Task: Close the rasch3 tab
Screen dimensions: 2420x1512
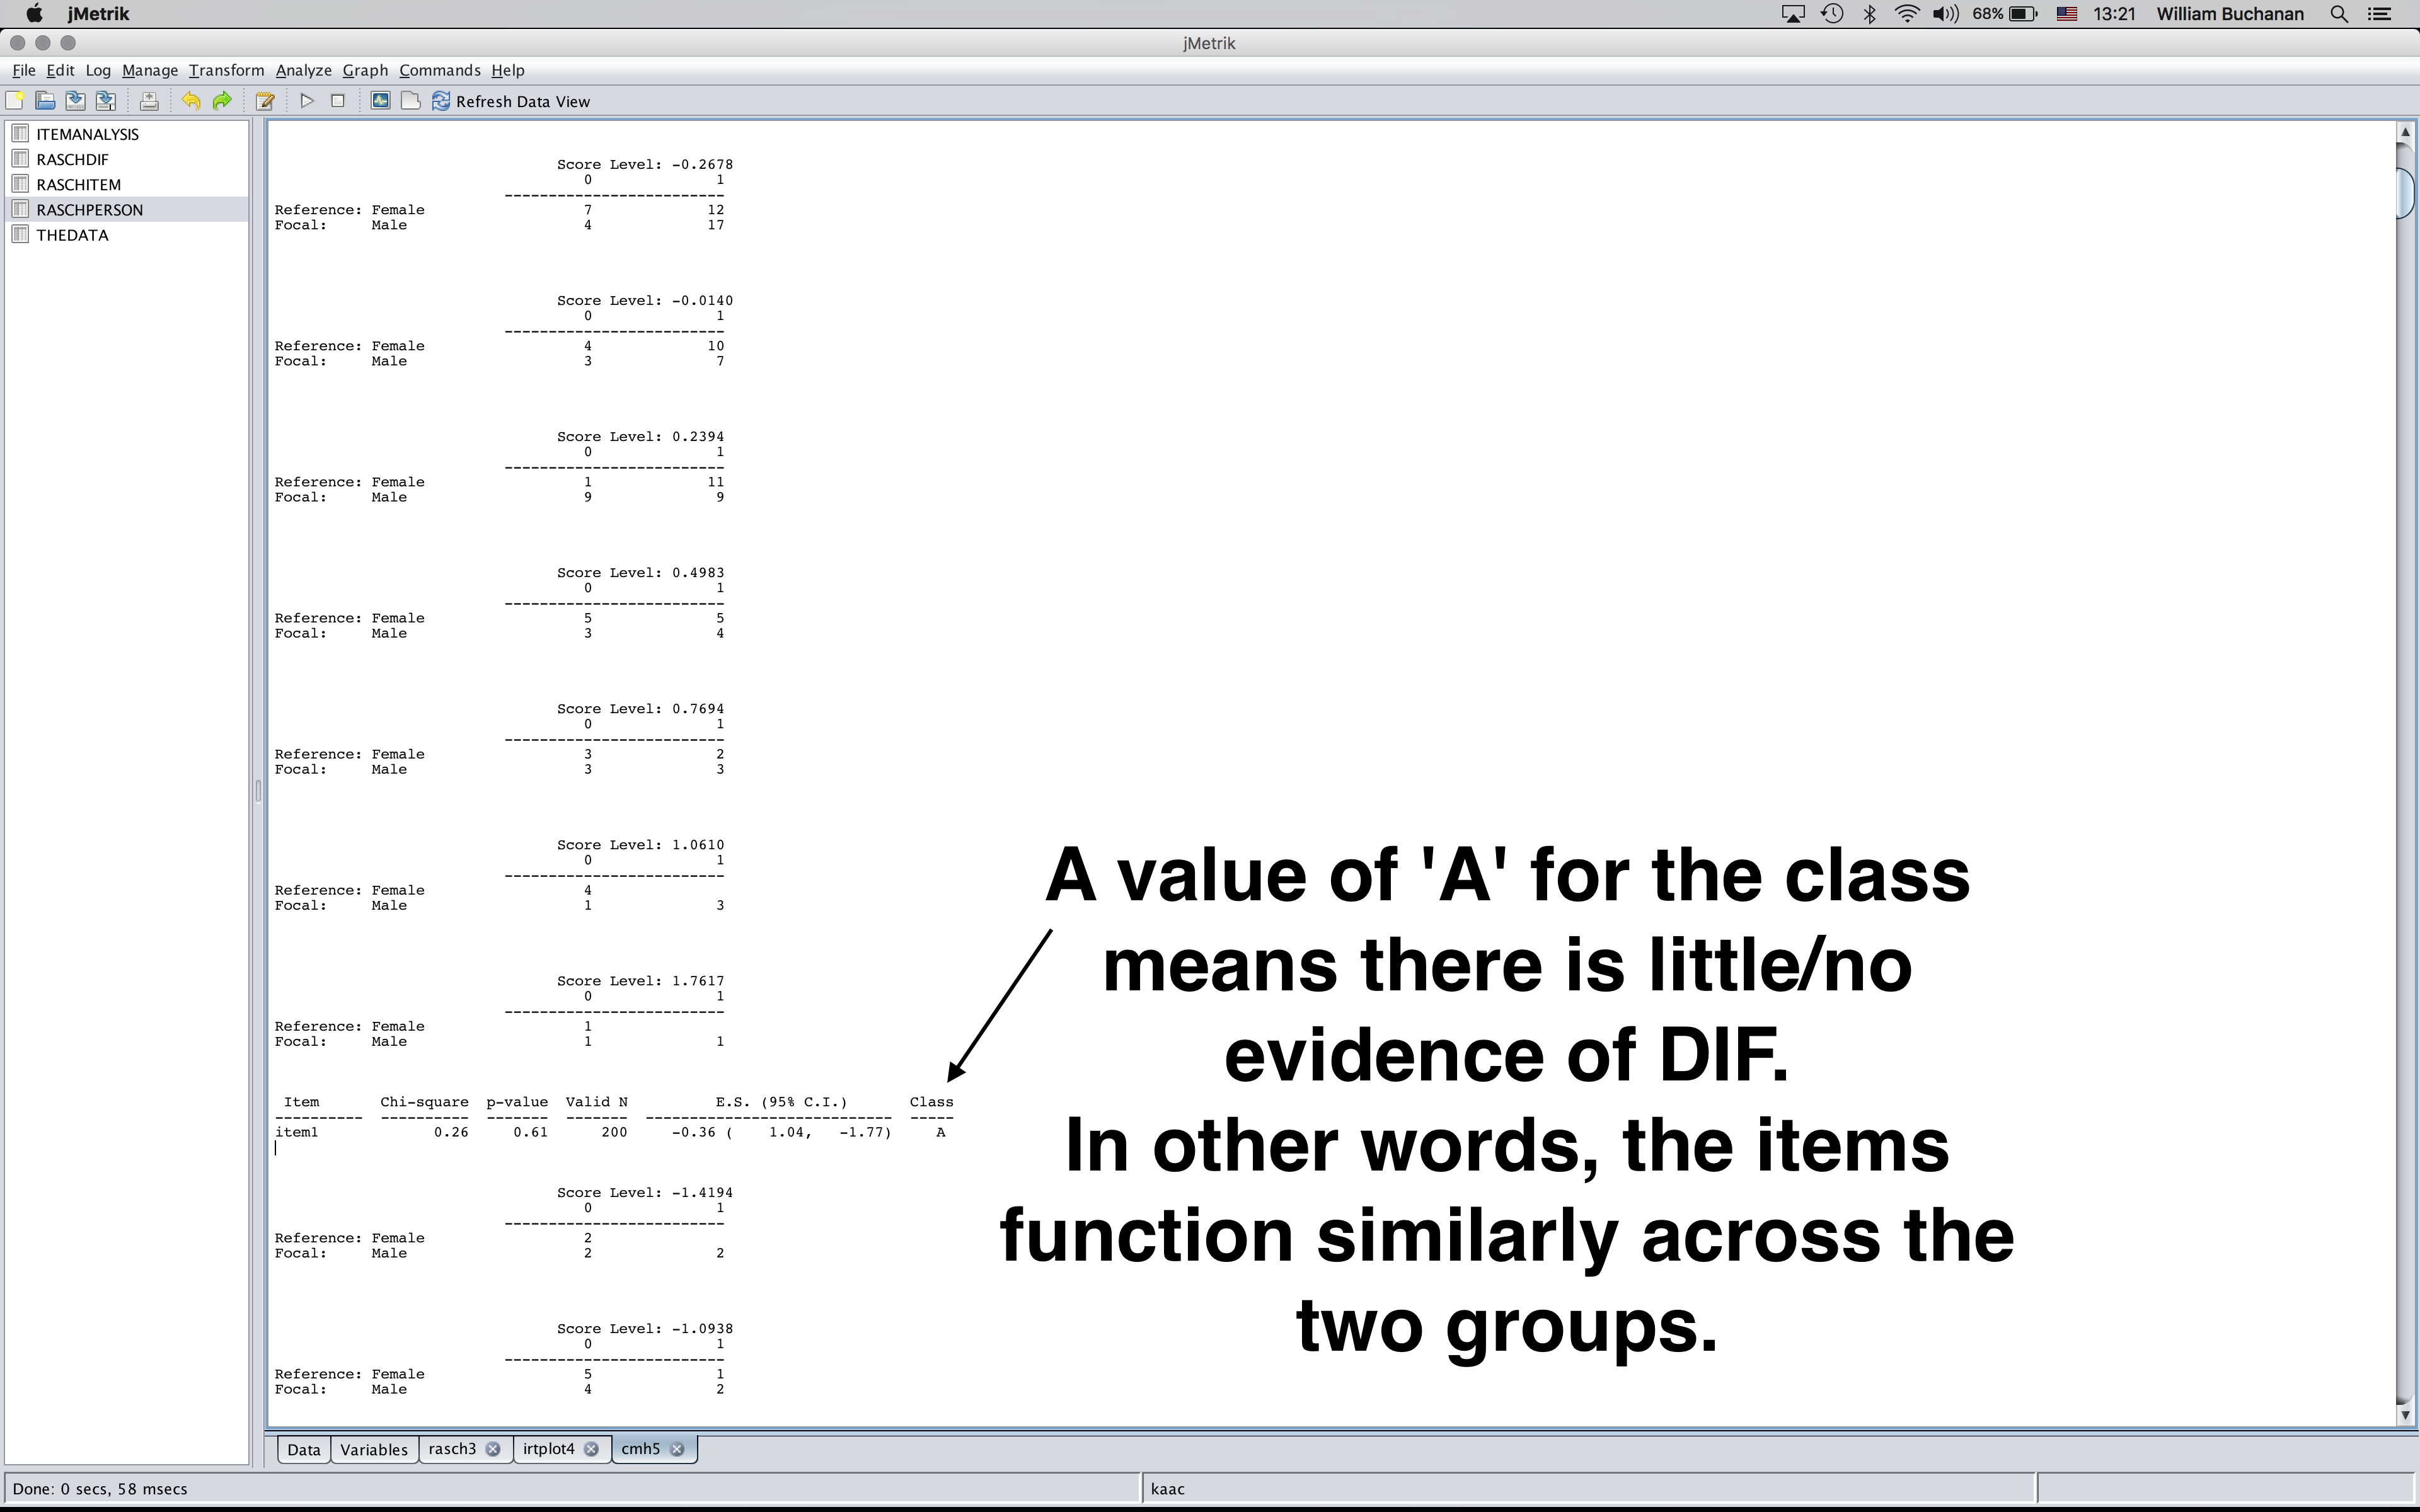Action: point(493,1449)
